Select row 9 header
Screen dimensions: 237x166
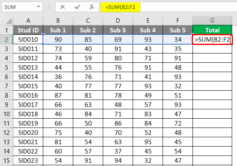click(6, 104)
